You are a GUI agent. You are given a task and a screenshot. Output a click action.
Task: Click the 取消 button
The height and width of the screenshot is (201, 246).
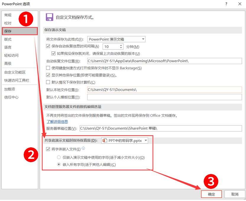coord(234,194)
